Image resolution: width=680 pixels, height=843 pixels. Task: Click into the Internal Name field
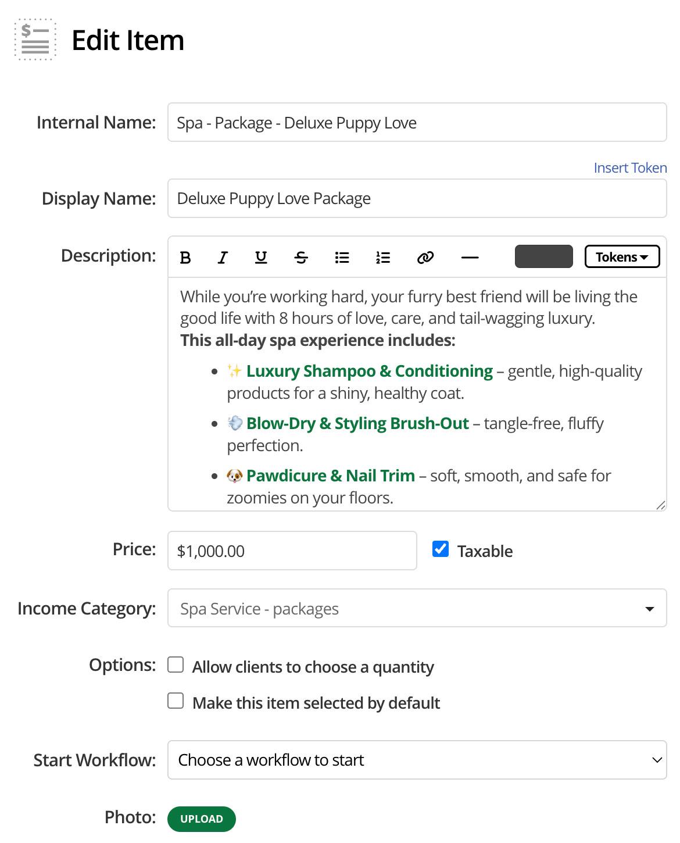(x=417, y=123)
